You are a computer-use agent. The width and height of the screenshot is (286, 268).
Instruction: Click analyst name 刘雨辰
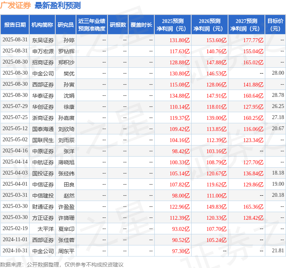66,140
